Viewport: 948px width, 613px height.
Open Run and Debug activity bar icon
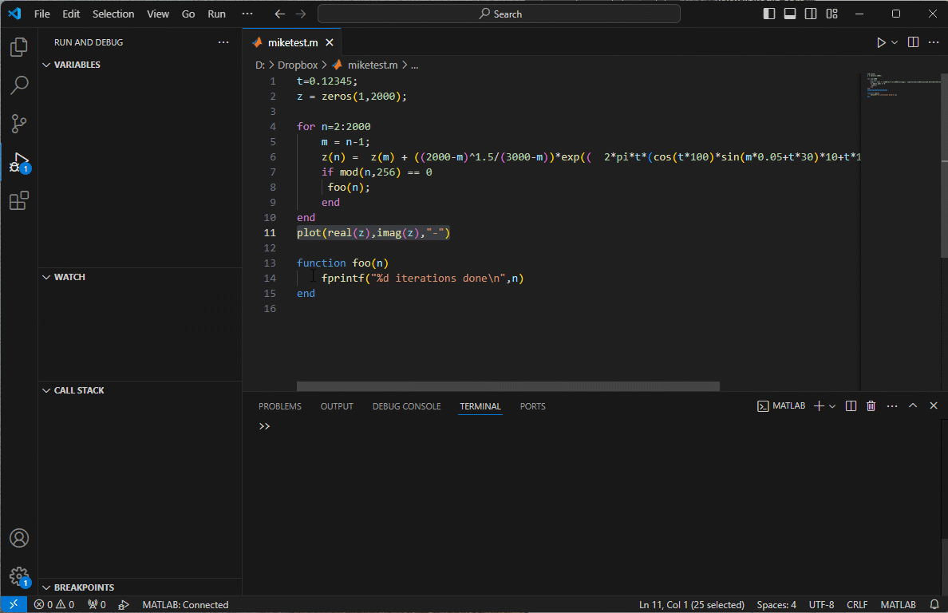tap(18, 162)
